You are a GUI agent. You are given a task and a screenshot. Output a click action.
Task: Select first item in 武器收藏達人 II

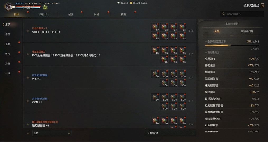155,27
